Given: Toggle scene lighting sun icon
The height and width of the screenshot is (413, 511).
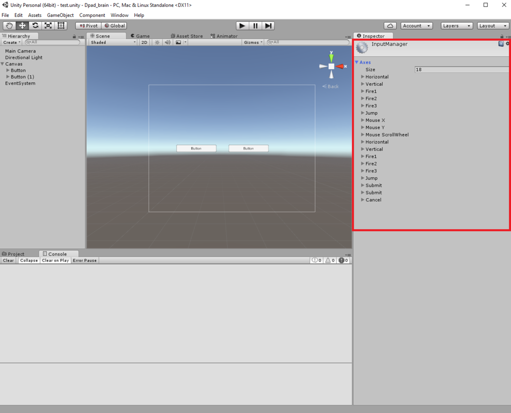Looking at the screenshot, I should (x=157, y=42).
